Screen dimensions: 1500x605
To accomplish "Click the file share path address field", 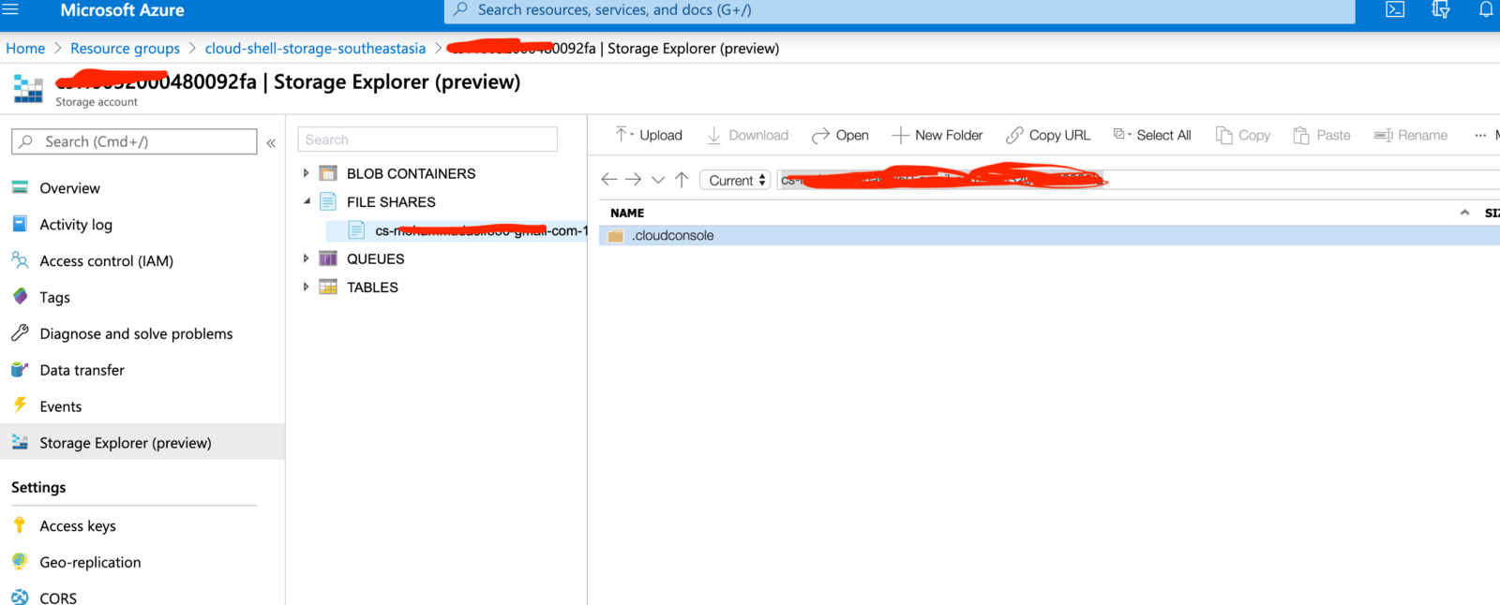I will pos(1138,180).
